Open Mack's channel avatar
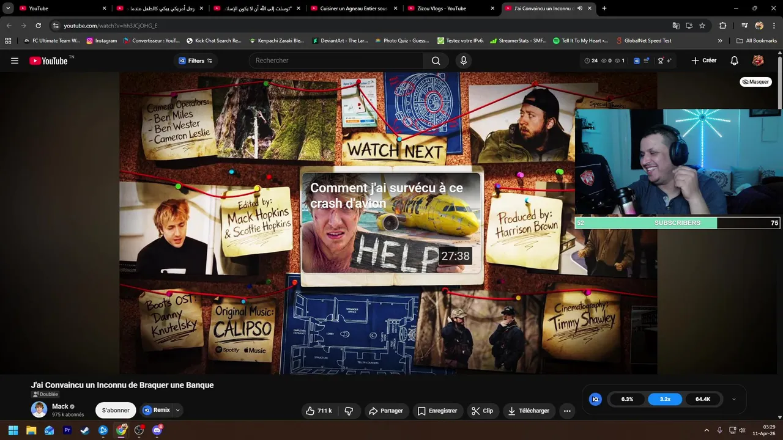783x440 pixels. tap(39, 409)
